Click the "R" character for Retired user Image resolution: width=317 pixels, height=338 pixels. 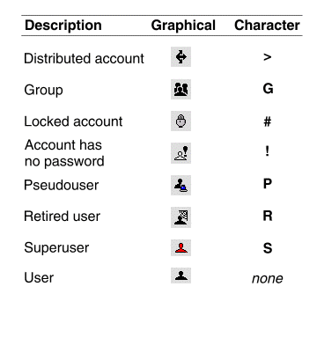(268, 216)
